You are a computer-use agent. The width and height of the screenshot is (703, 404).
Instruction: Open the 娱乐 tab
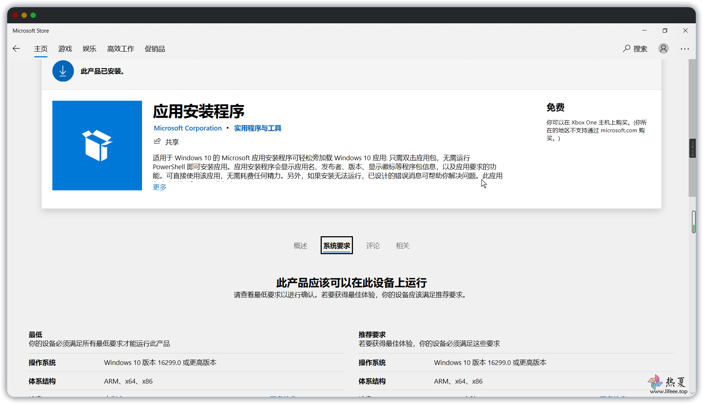coord(90,49)
